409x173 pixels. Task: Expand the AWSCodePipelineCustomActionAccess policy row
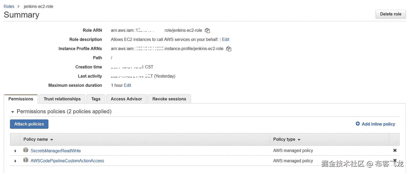pyautogui.click(x=15, y=161)
